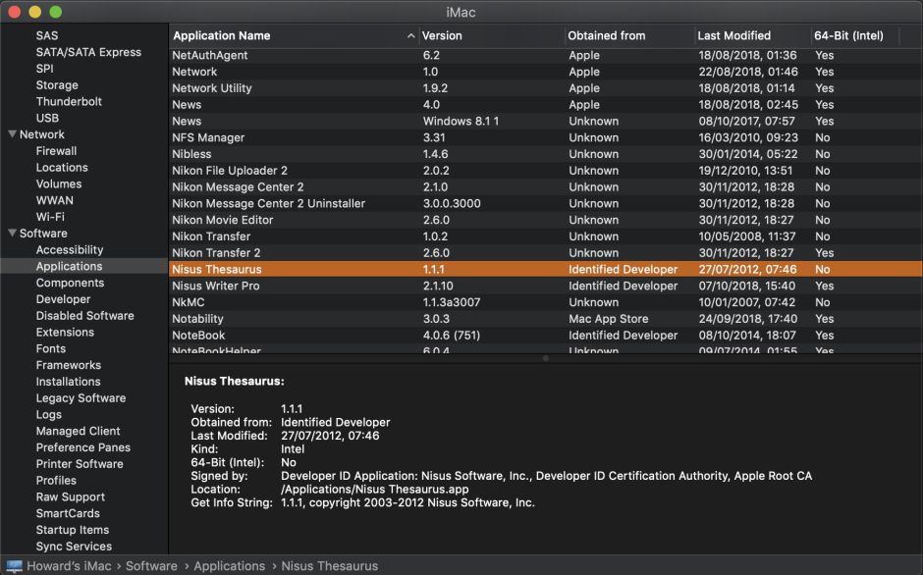The width and height of the screenshot is (923, 575).
Task: Click the iMac icon in the path bar
Action: tap(14, 566)
